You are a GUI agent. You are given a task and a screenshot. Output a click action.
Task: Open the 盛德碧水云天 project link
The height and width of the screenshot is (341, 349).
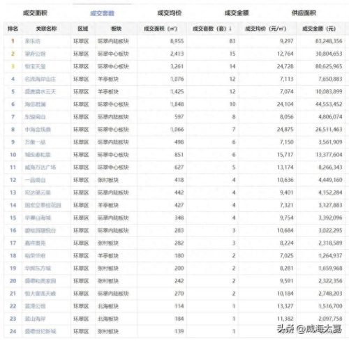pyautogui.click(x=40, y=91)
